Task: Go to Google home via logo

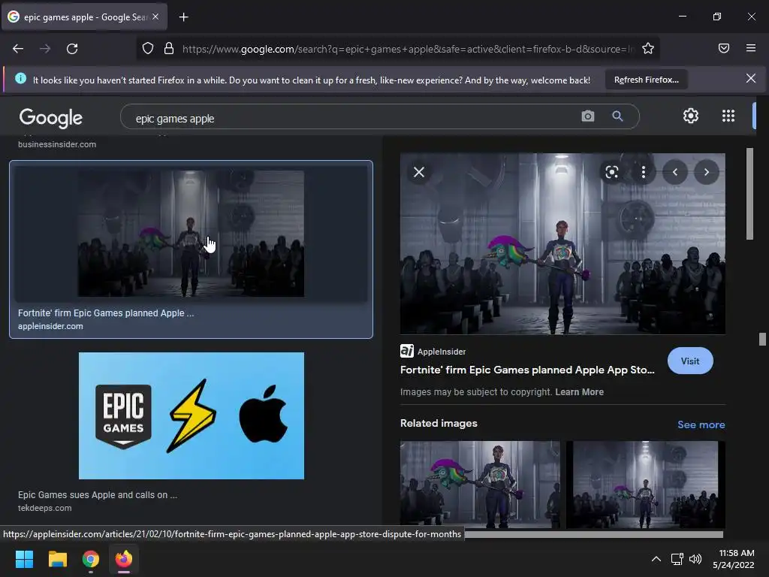Action: pos(51,118)
